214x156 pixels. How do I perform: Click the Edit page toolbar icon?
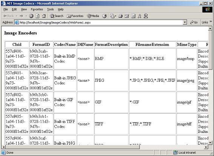[127, 16]
